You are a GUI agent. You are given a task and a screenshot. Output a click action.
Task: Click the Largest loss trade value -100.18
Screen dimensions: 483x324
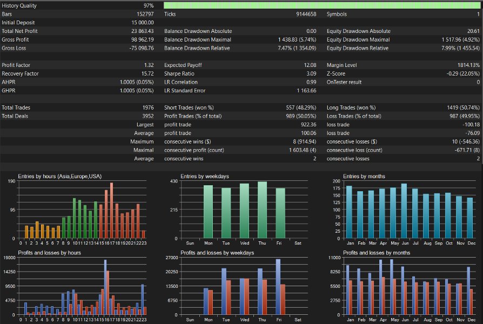click(471, 124)
